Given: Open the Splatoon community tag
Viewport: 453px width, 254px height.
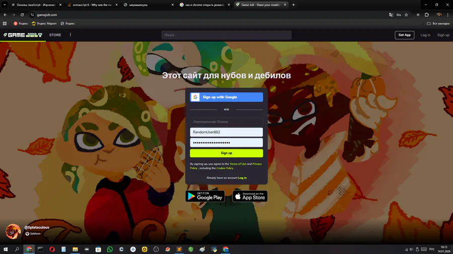Looking at the screenshot, I should tap(33, 233).
